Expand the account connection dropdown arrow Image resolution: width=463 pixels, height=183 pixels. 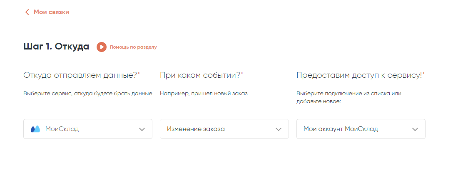click(415, 129)
